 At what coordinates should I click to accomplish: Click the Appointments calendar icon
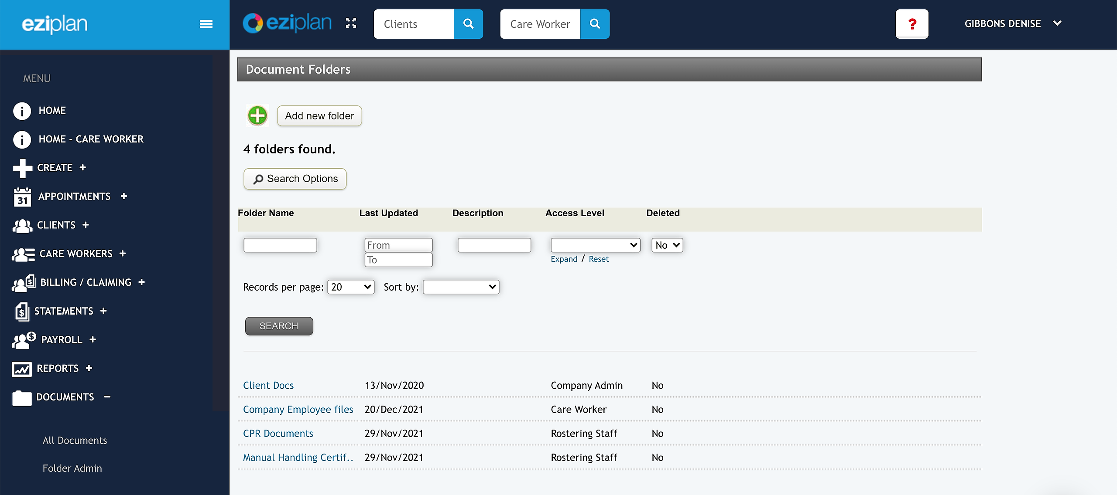click(x=22, y=197)
